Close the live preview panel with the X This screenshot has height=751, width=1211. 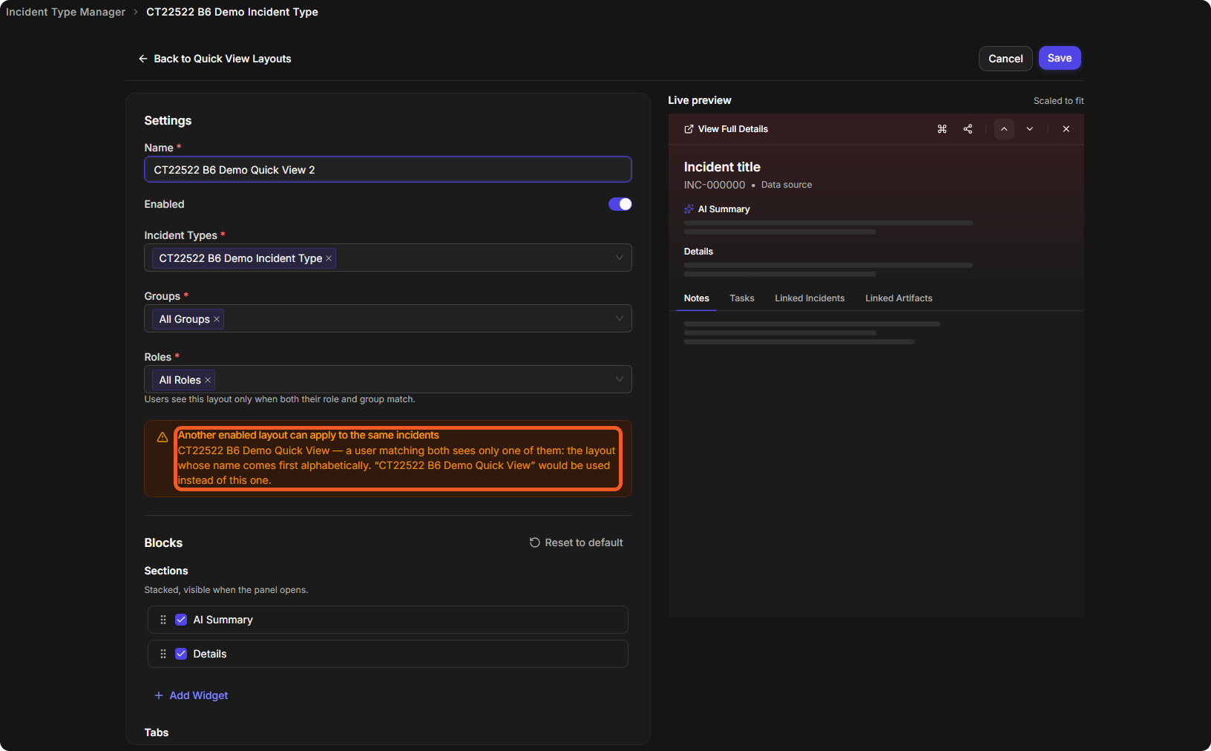[x=1066, y=129]
